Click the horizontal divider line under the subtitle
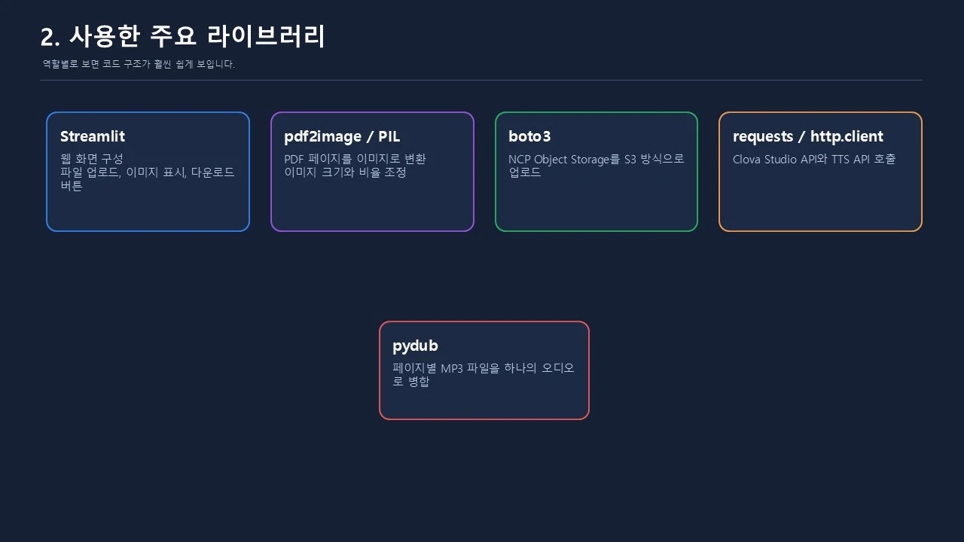964x542 pixels. (481, 80)
